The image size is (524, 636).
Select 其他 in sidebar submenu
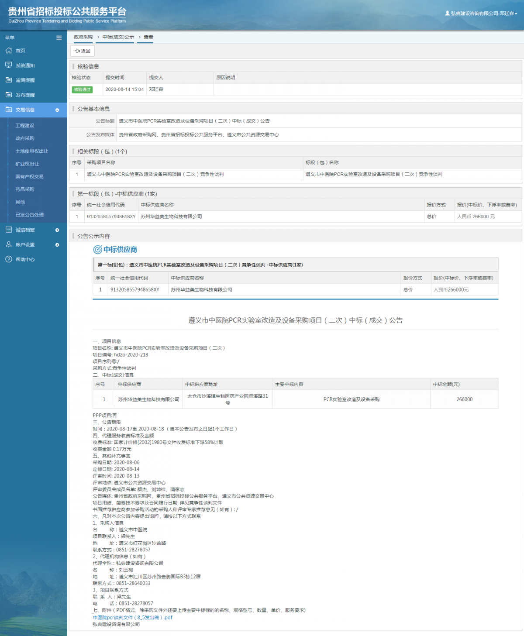[20, 202]
